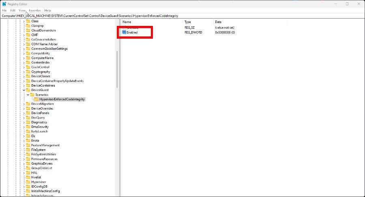Select the hivelist key
The width and height of the screenshot is (365, 197).
36,177
